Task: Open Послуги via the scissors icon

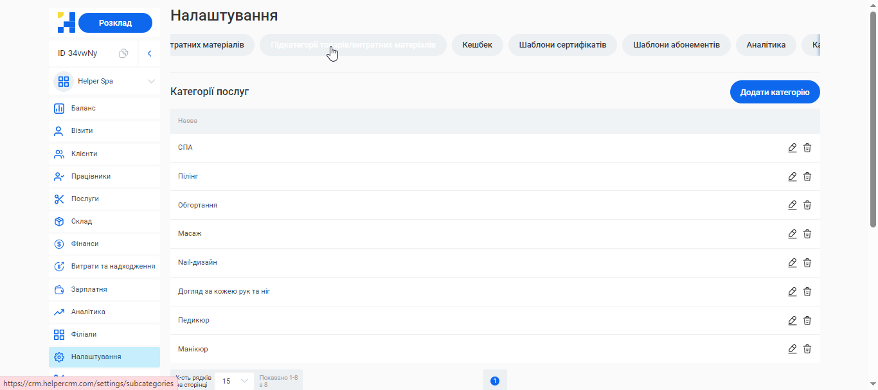Action: 84,199
